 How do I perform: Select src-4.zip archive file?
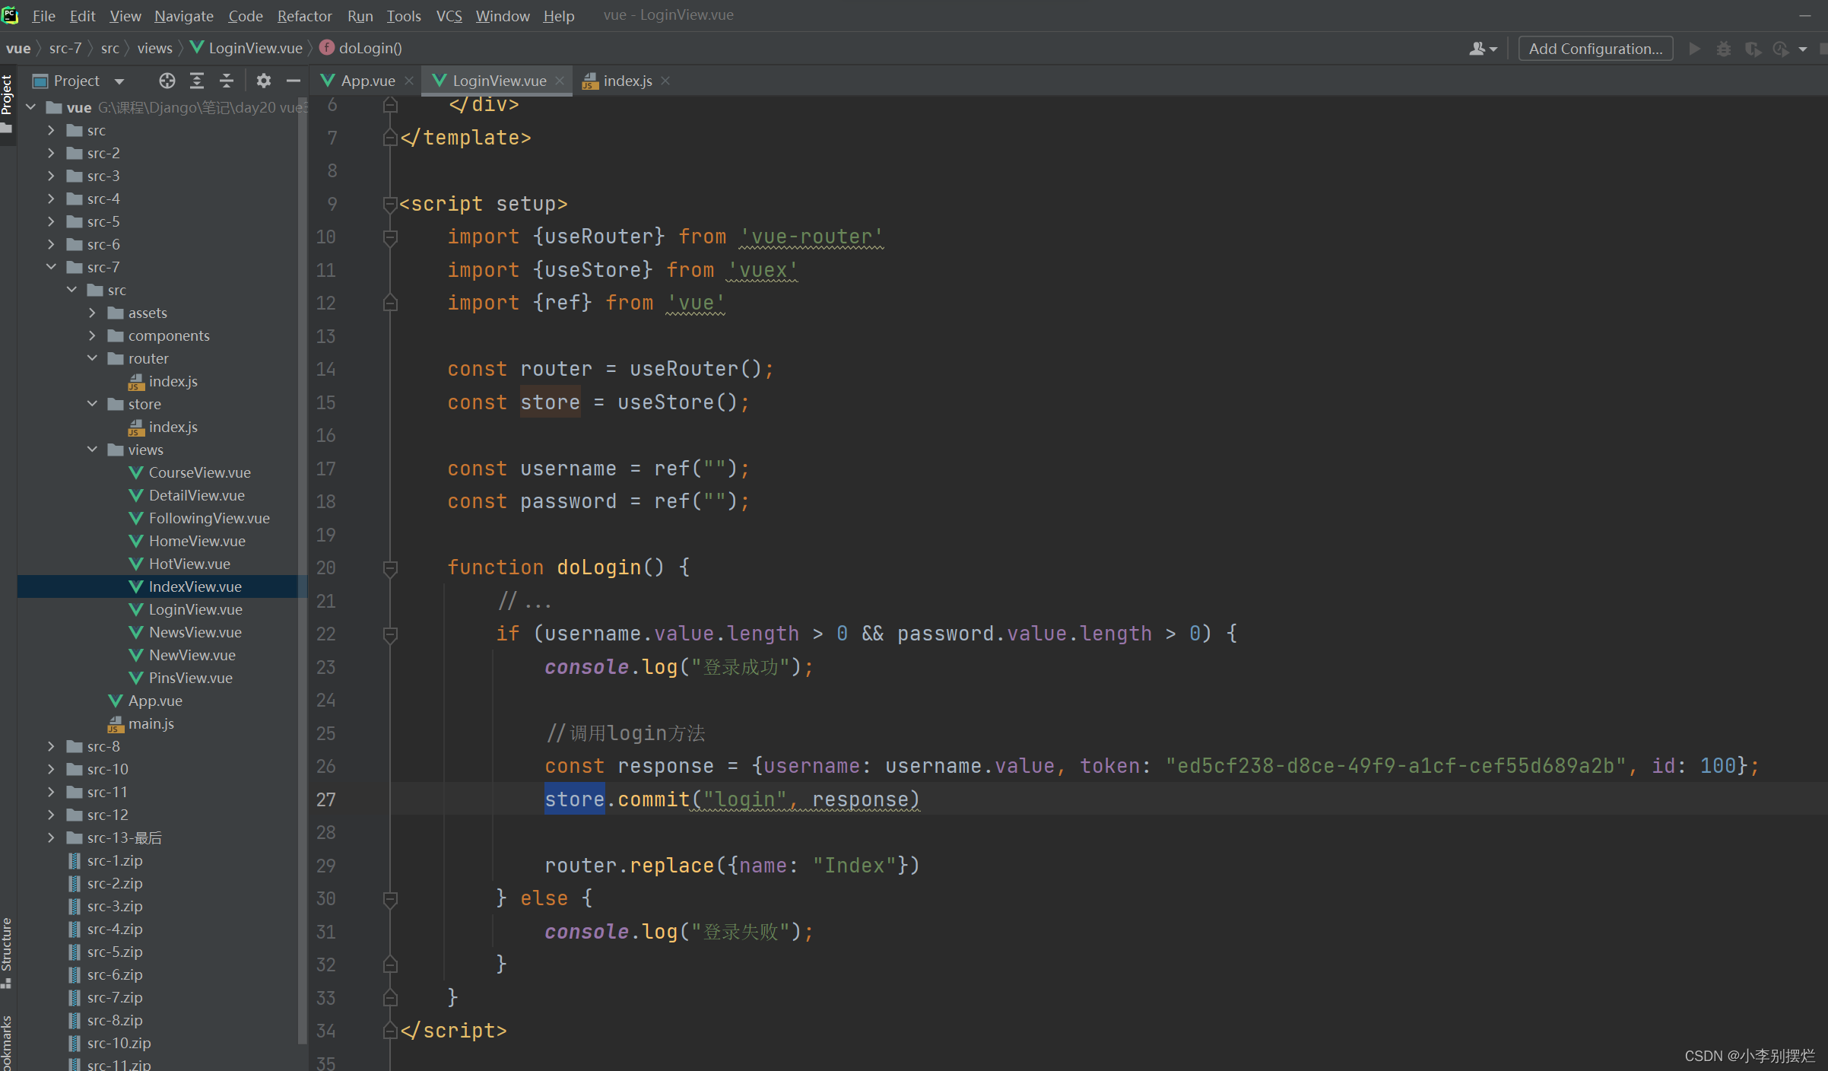pos(115,929)
